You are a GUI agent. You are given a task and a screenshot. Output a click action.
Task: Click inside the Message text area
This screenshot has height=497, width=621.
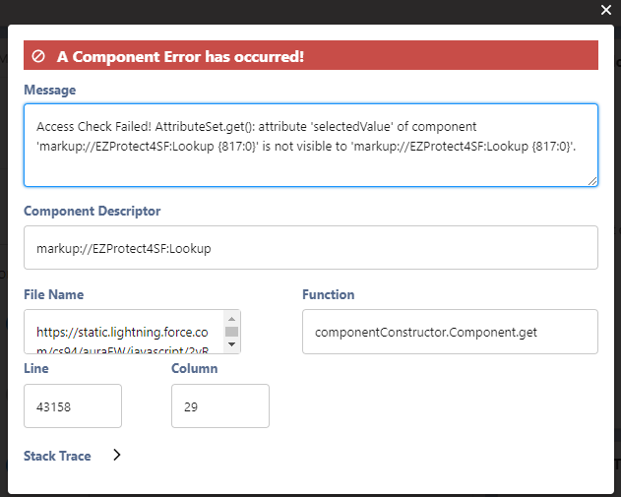pos(311,145)
